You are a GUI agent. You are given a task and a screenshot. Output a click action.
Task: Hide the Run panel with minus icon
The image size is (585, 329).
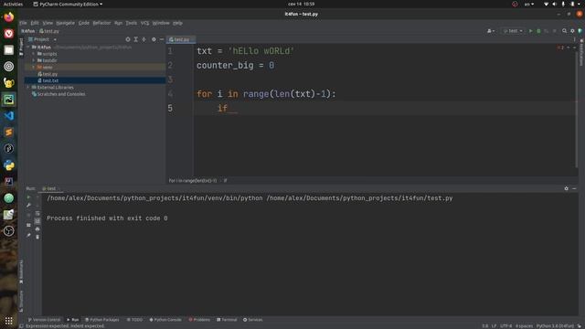[574, 188]
